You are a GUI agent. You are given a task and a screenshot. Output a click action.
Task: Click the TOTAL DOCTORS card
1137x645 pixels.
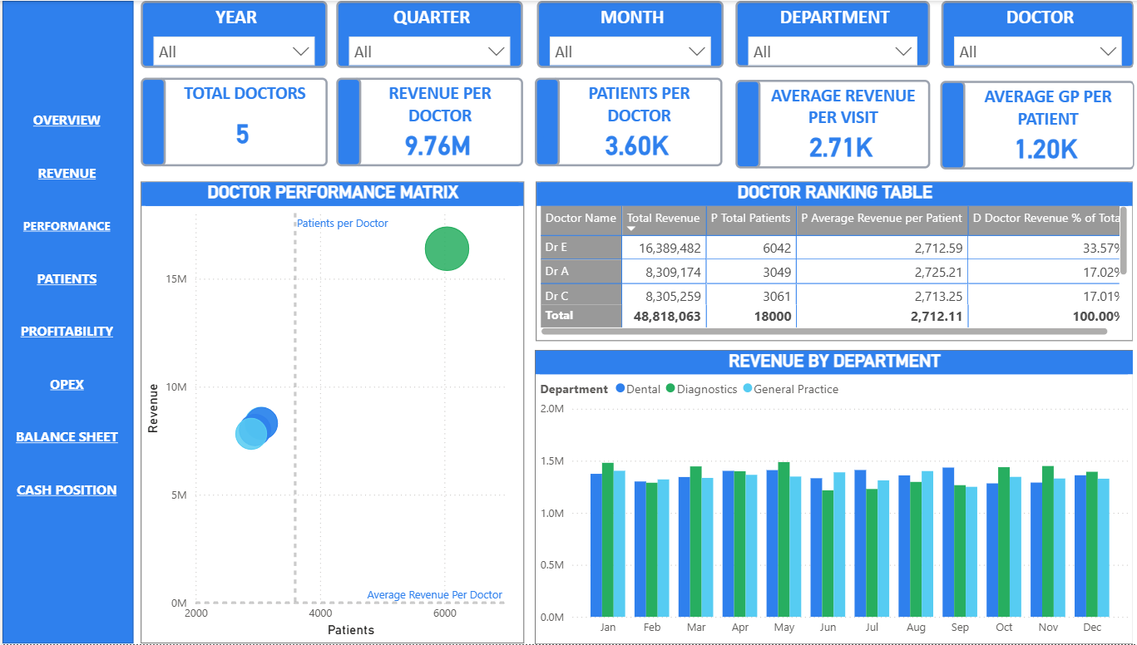(x=233, y=122)
